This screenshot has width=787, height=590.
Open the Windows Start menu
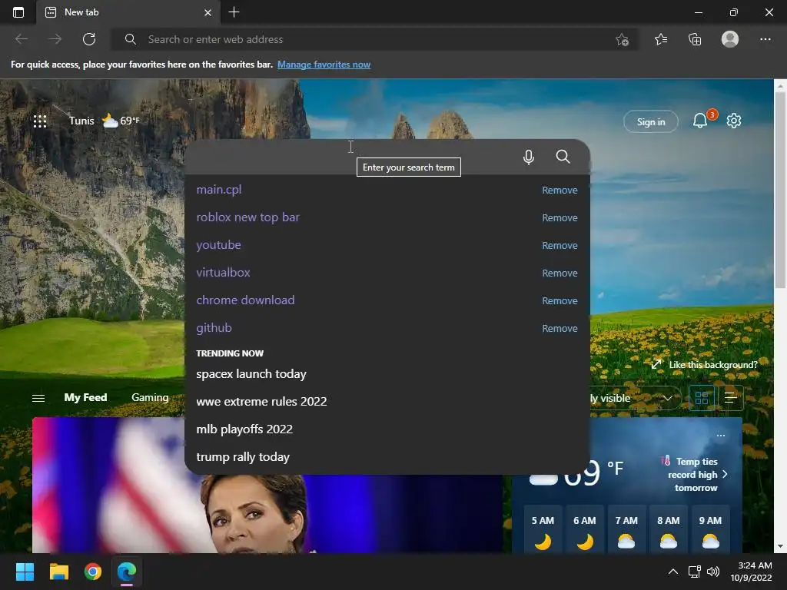point(25,572)
